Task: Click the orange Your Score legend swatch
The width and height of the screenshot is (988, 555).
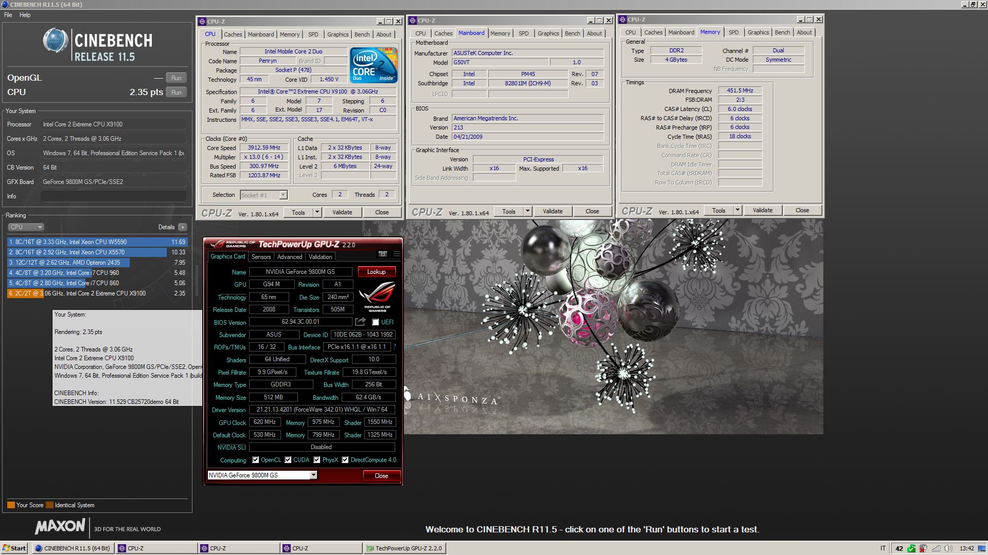Action: point(11,505)
